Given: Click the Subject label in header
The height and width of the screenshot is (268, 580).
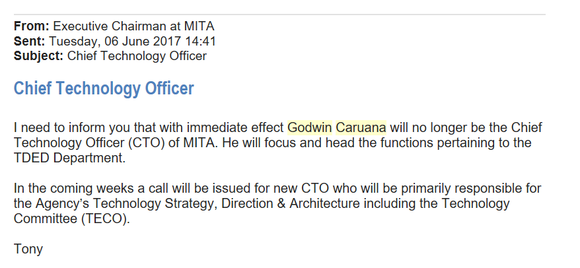Looking at the screenshot, I should click(x=38, y=56).
